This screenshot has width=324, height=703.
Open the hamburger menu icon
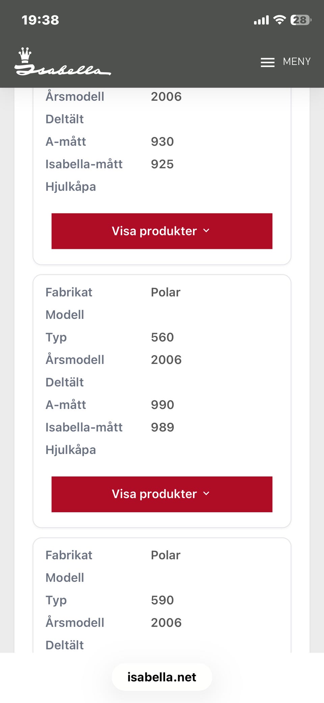267,62
